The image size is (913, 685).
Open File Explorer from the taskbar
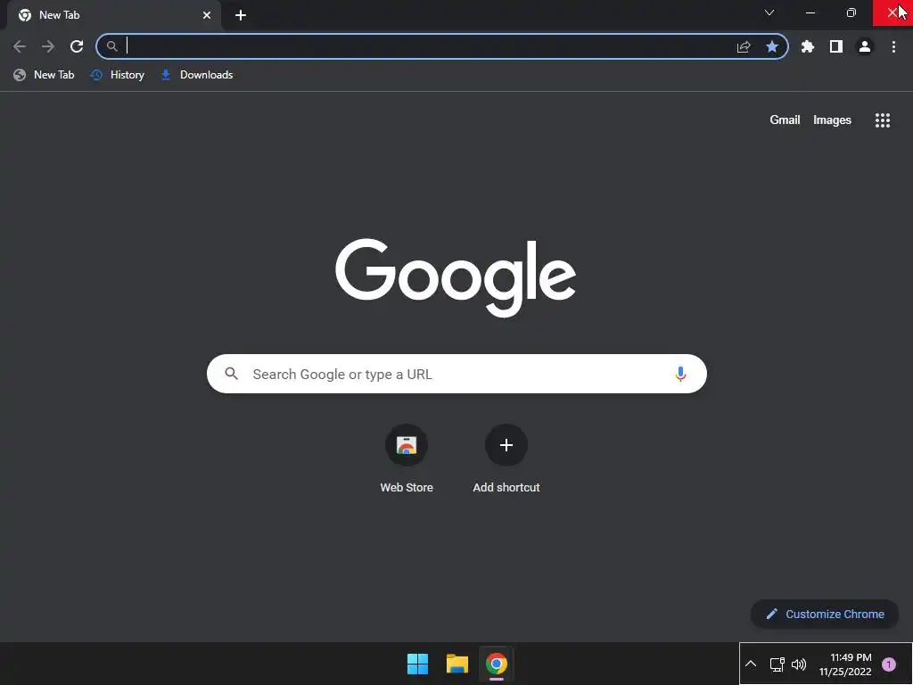tap(457, 664)
